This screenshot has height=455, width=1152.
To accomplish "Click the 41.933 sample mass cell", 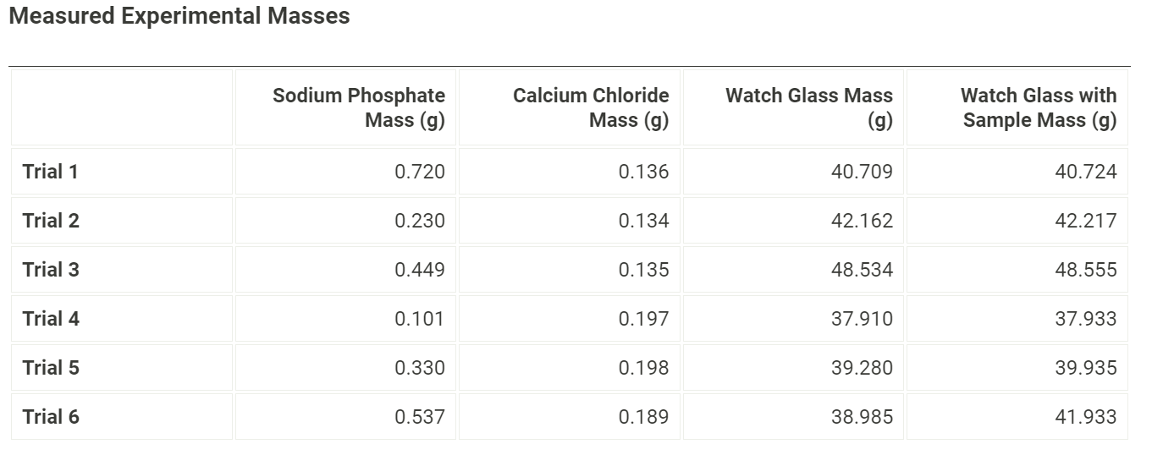I will coord(1086,417).
